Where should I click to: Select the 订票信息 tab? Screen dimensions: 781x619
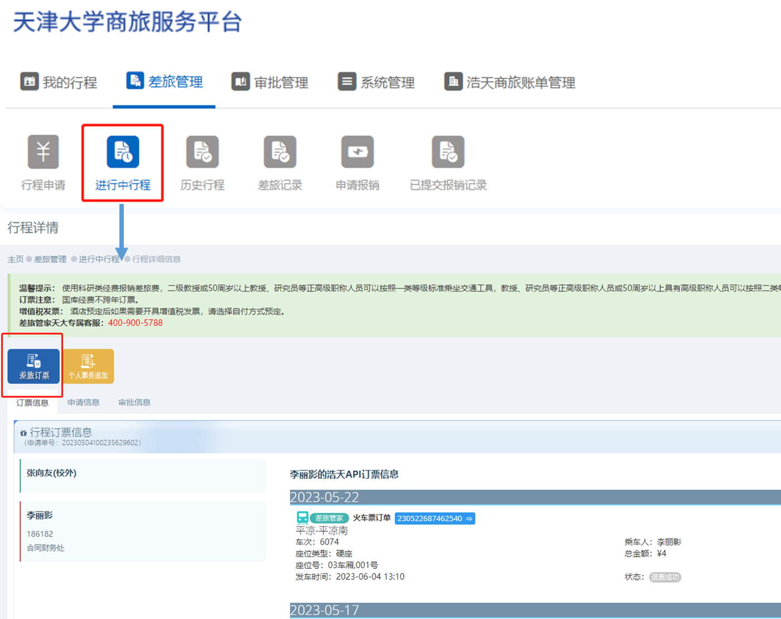(32, 403)
